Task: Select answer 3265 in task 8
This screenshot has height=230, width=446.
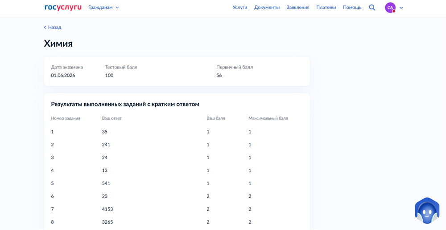Action: tap(107, 222)
